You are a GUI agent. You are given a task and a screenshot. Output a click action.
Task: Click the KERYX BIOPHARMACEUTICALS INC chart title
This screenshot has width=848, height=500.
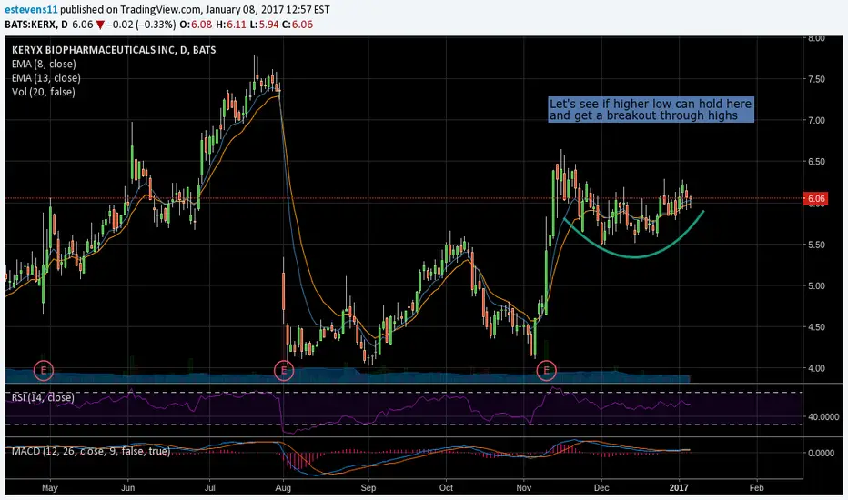point(114,50)
